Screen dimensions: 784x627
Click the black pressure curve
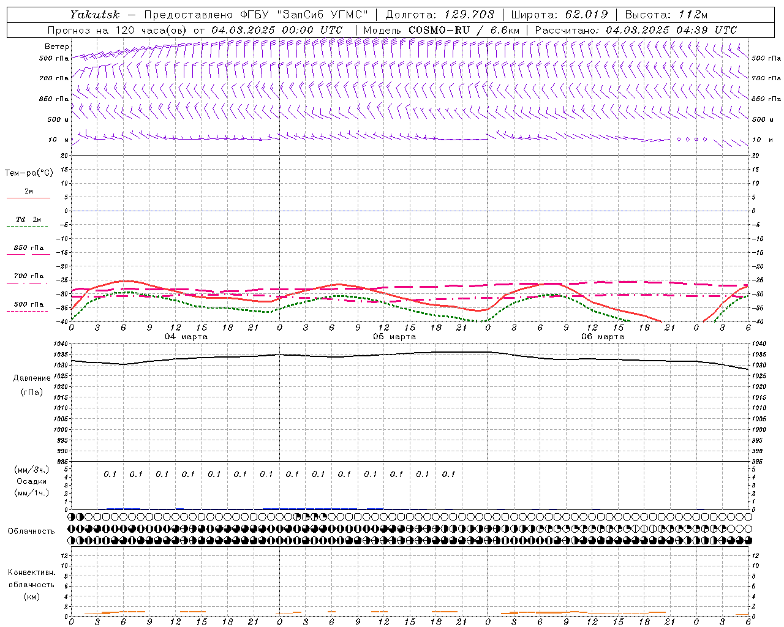coord(410,353)
